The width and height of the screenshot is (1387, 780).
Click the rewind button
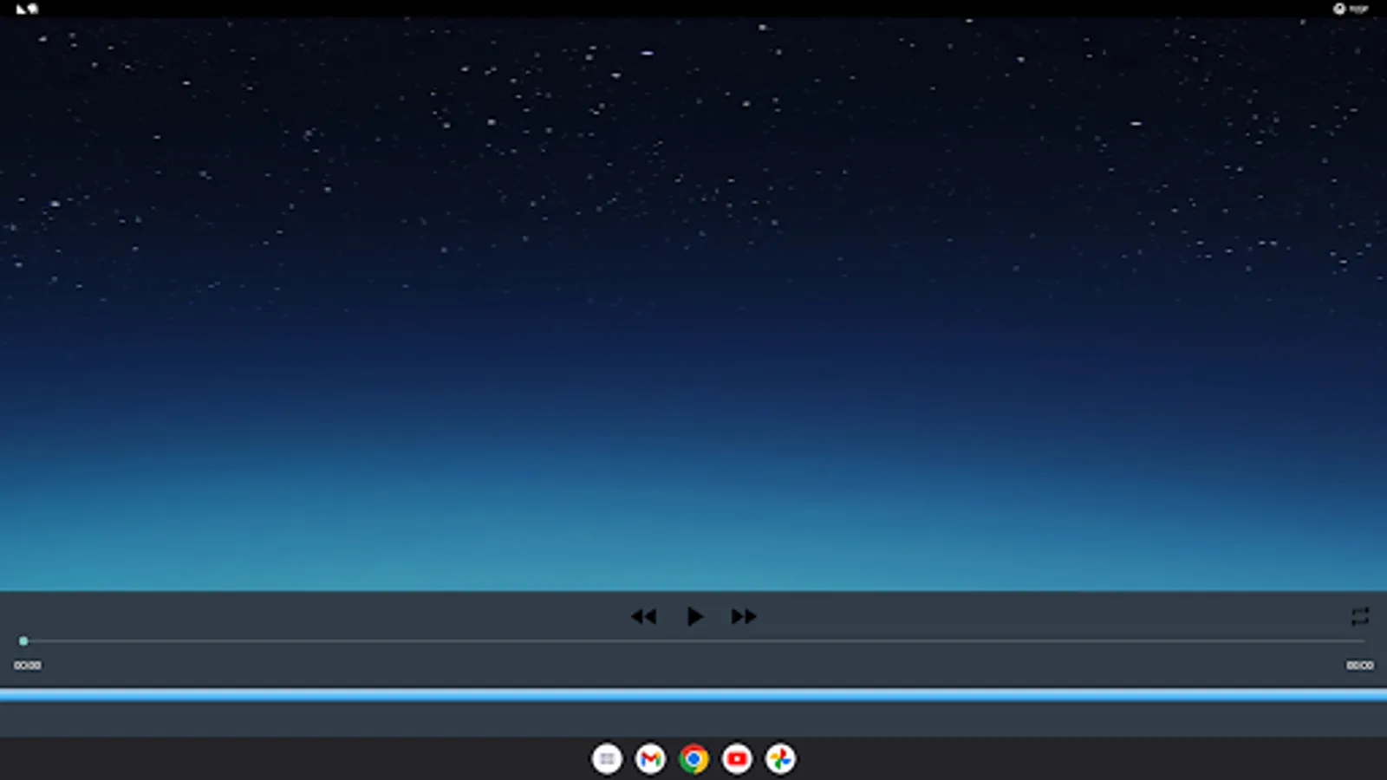pos(644,616)
